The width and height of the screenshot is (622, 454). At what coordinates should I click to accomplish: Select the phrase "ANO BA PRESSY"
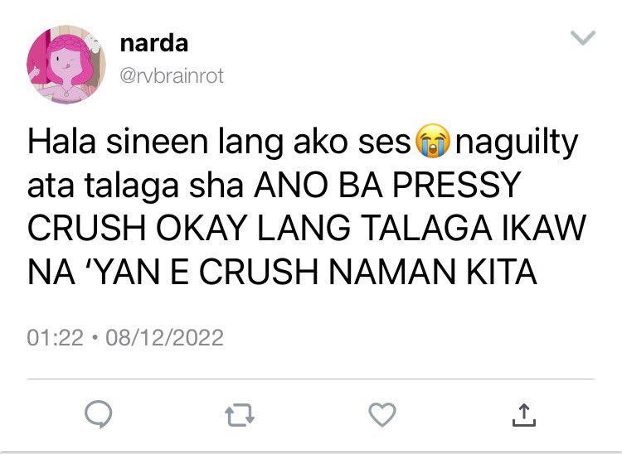click(x=387, y=185)
